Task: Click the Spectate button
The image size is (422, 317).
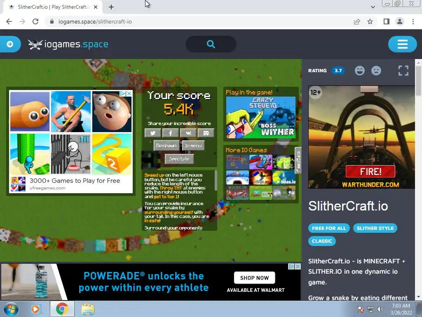Action: pyautogui.click(x=179, y=159)
